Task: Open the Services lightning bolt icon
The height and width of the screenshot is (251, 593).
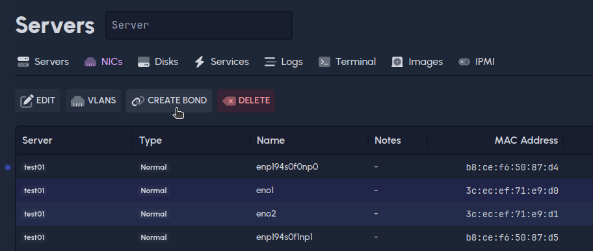Action: 200,62
